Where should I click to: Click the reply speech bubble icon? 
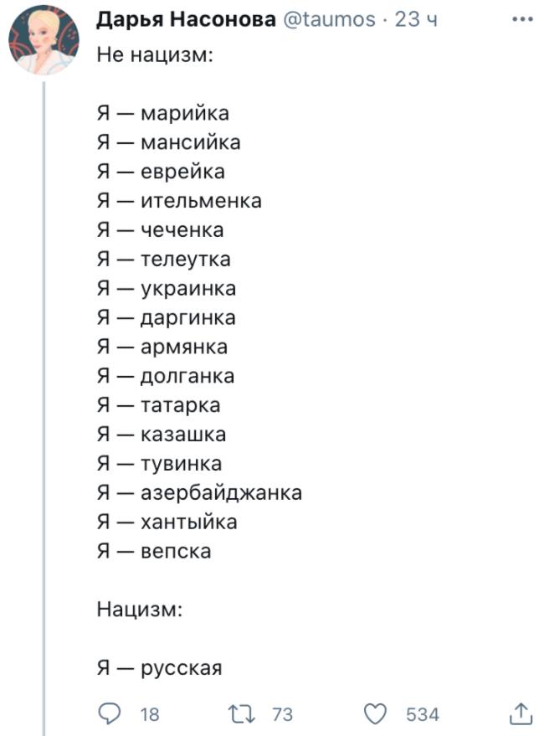(109, 713)
